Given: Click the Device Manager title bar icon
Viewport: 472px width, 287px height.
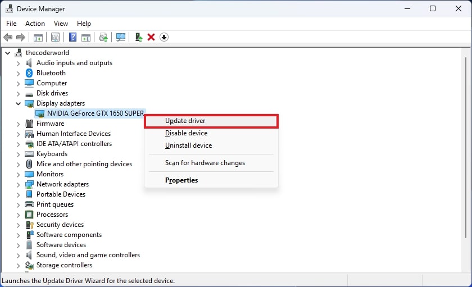Looking at the screenshot, I should [10, 9].
